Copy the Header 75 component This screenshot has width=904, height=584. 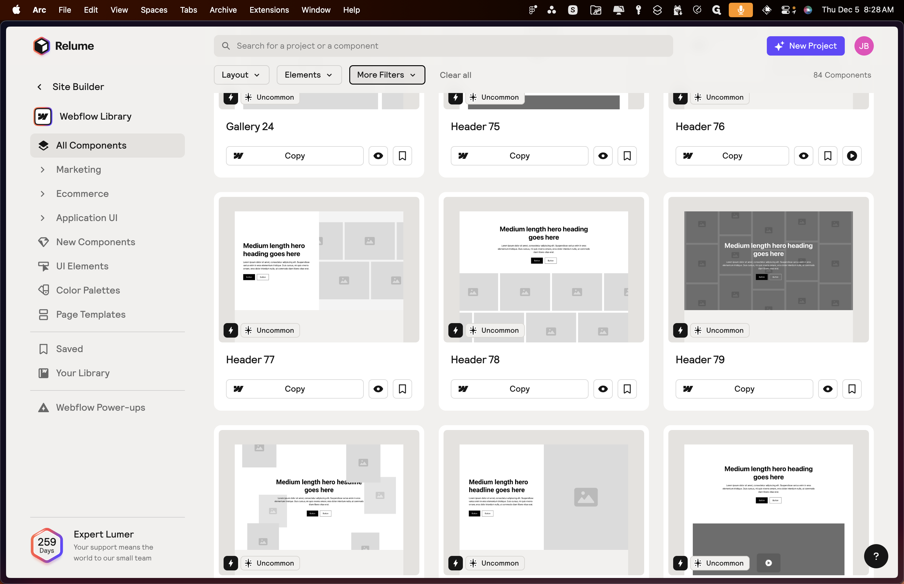pyautogui.click(x=519, y=156)
